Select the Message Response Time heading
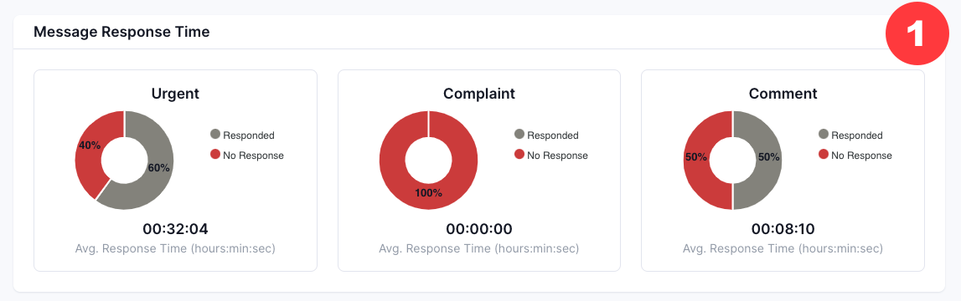961x301 pixels. (122, 32)
